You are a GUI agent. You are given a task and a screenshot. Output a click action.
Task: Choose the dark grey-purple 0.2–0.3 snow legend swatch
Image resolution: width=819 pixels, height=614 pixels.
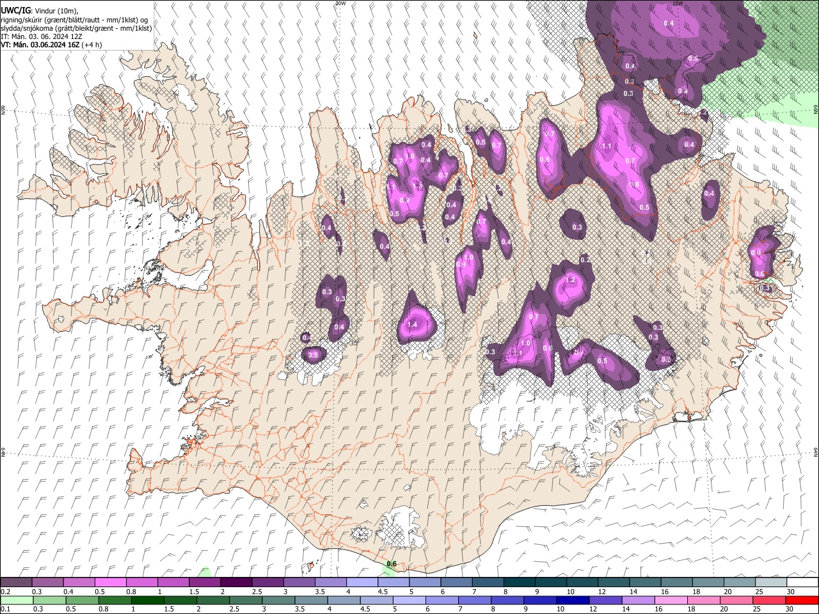coord(17,583)
